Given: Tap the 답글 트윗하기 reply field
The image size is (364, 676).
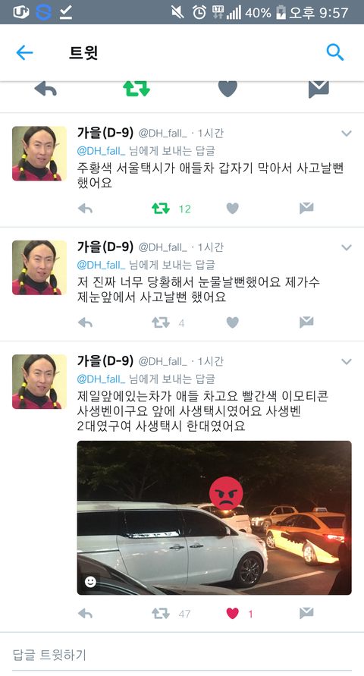Looking at the screenshot, I should (182, 655).
